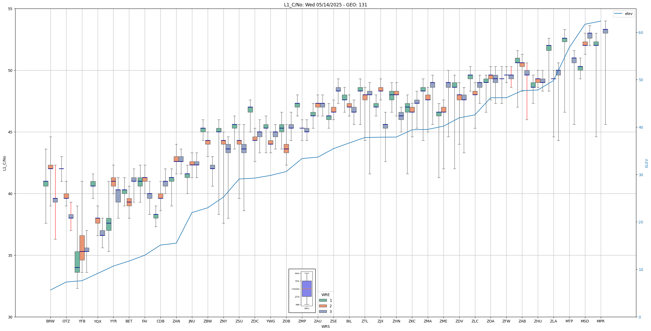Click the boxplot key inset diagram
The image size is (651, 331).
point(302,290)
